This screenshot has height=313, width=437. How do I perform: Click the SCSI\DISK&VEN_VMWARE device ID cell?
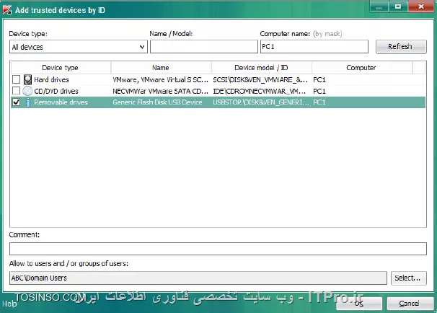click(x=260, y=80)
